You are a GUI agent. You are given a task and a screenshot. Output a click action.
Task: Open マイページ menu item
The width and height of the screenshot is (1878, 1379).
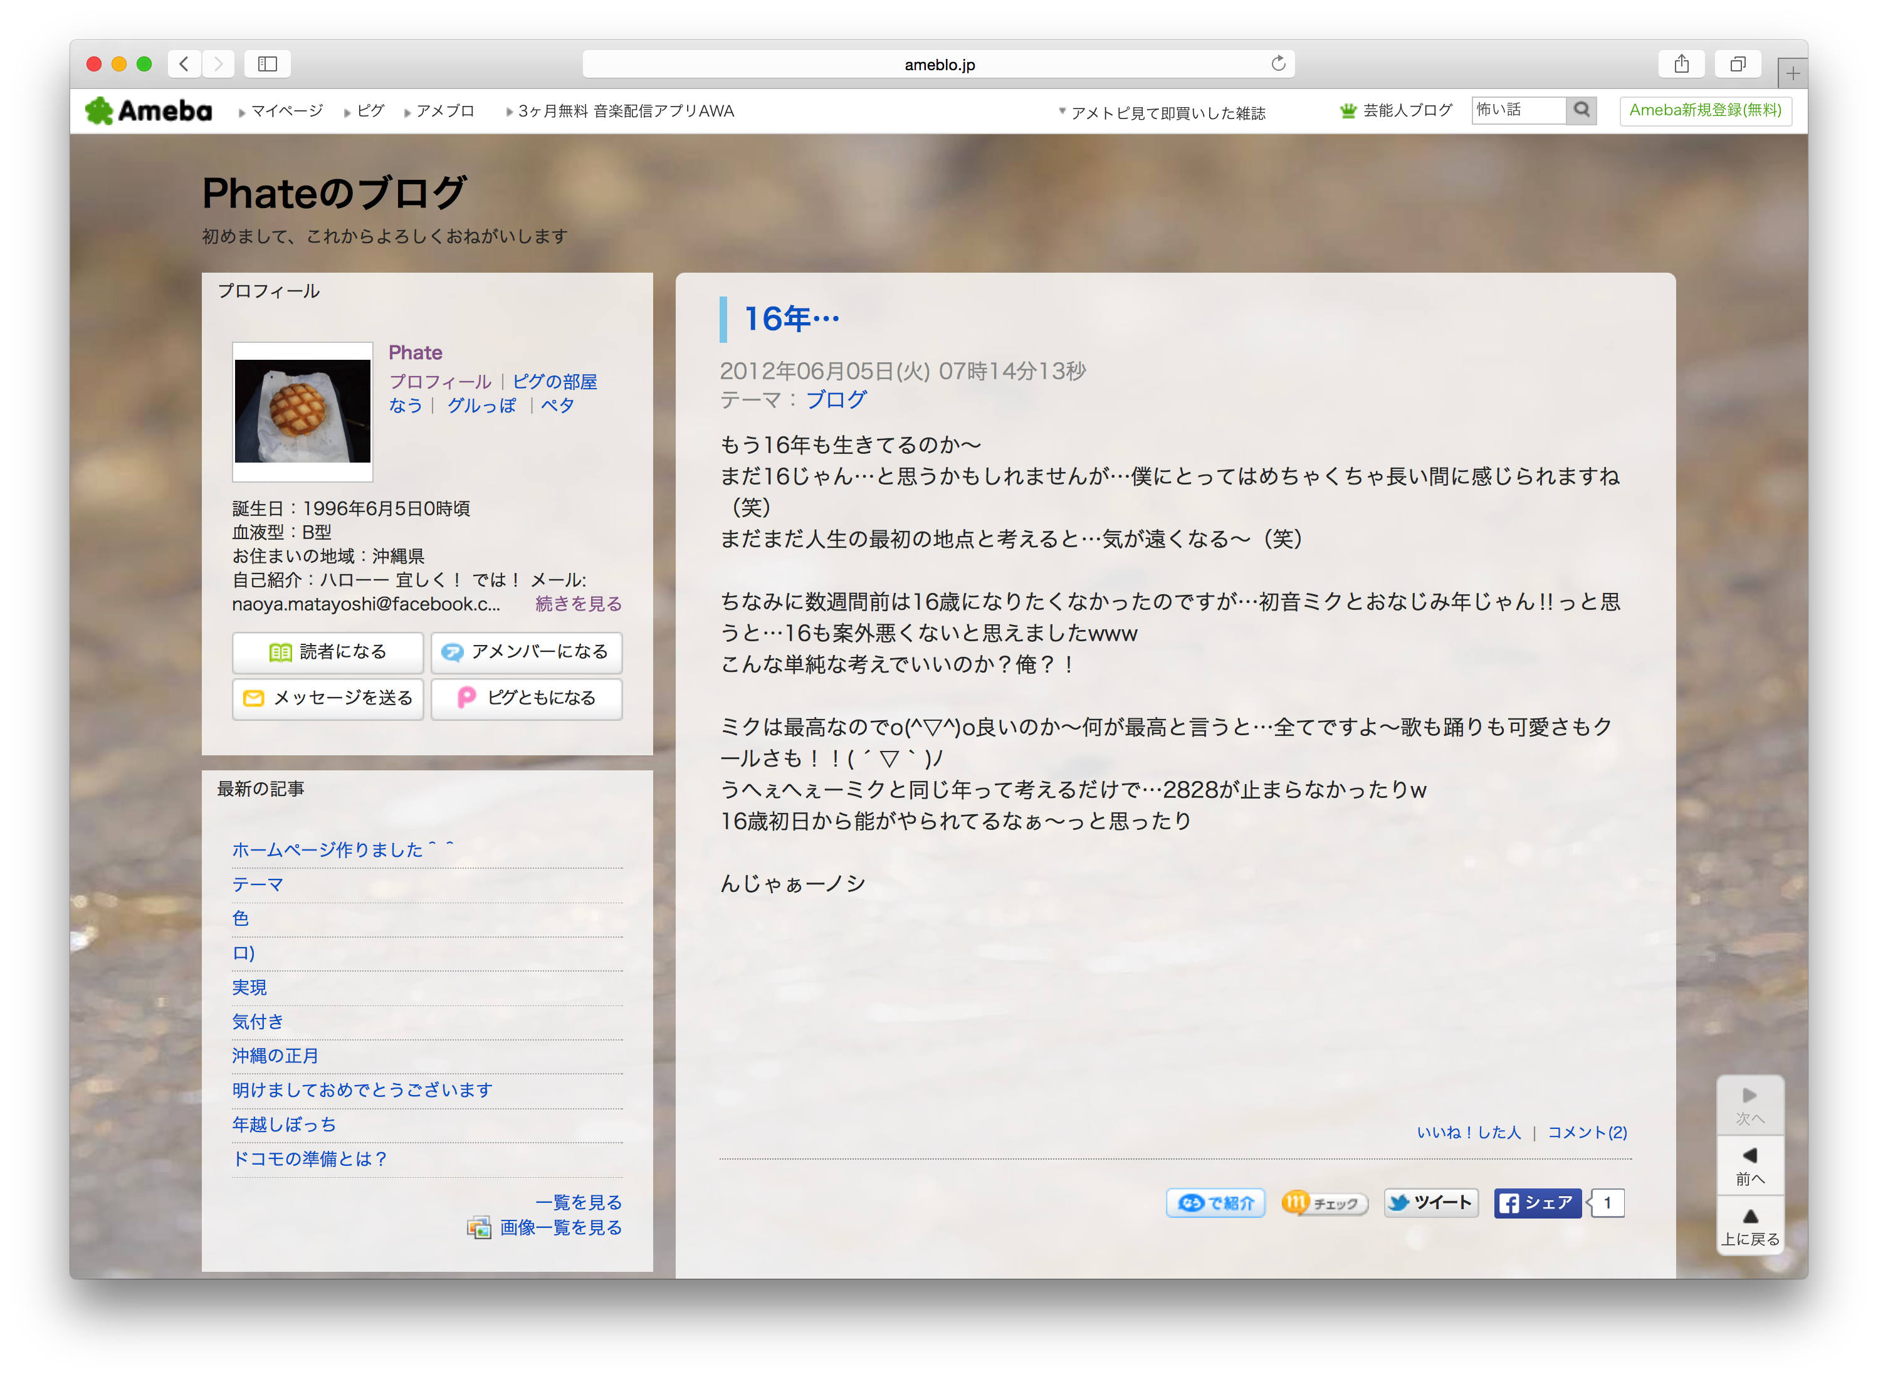pos(286,111)
